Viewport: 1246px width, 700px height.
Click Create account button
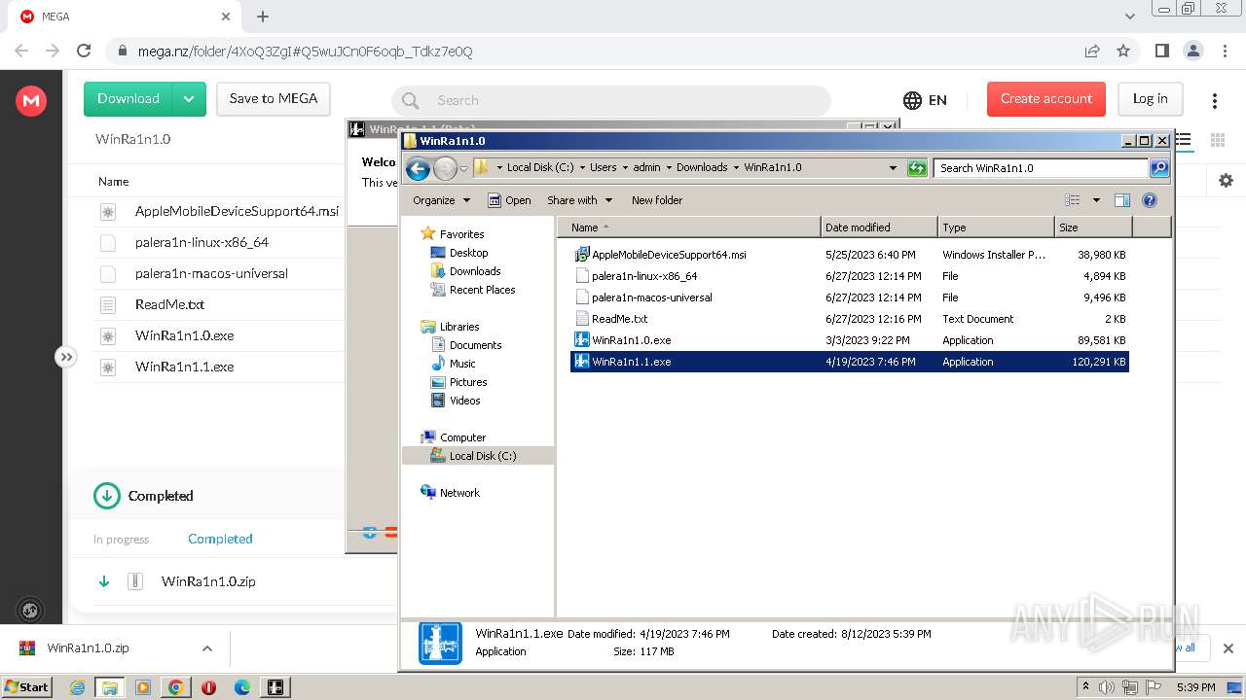(x=1046, y=99)
